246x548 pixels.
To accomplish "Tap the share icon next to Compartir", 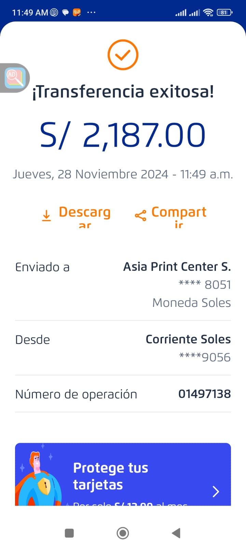I will click(140, 215).
